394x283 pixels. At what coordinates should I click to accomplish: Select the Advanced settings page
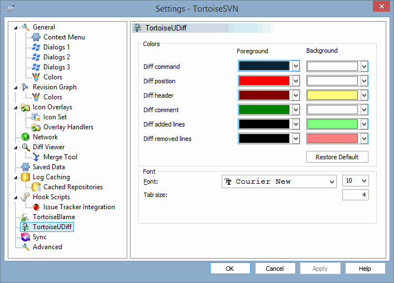tap(47, 247)
